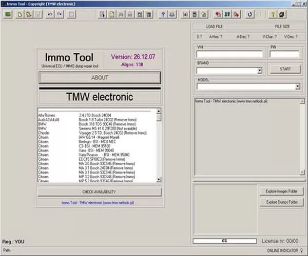Click the yellow key toolbar icon
308x256 pixels.
coord(273,14)
